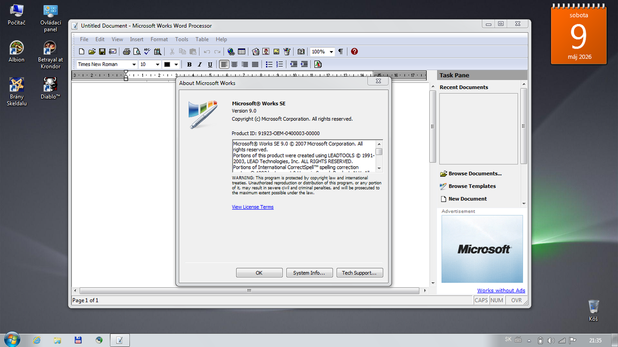
Task: Click the Address Book toolbar icon
Action: pyautogui.click(x=301, y=52)
